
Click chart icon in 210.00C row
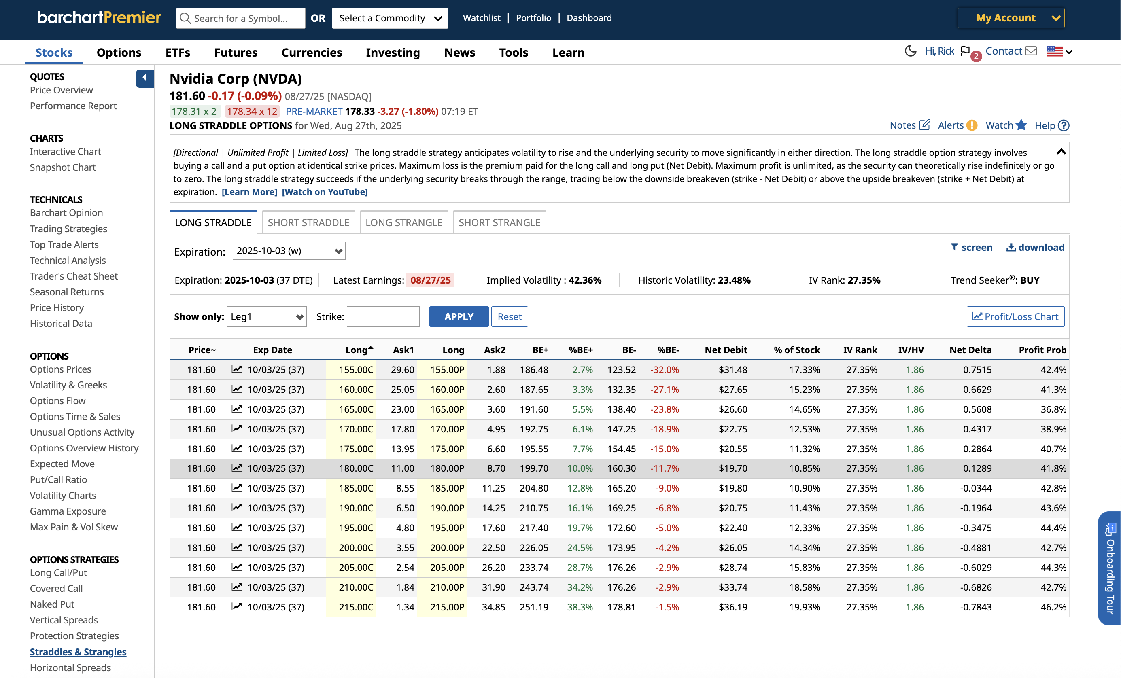pyautogui.click(x=237, y=587)
